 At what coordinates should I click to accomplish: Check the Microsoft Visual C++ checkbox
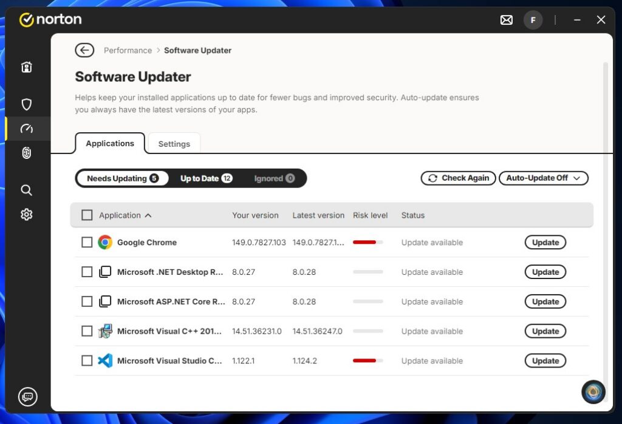pyautogui.click(x=87, y=331)
